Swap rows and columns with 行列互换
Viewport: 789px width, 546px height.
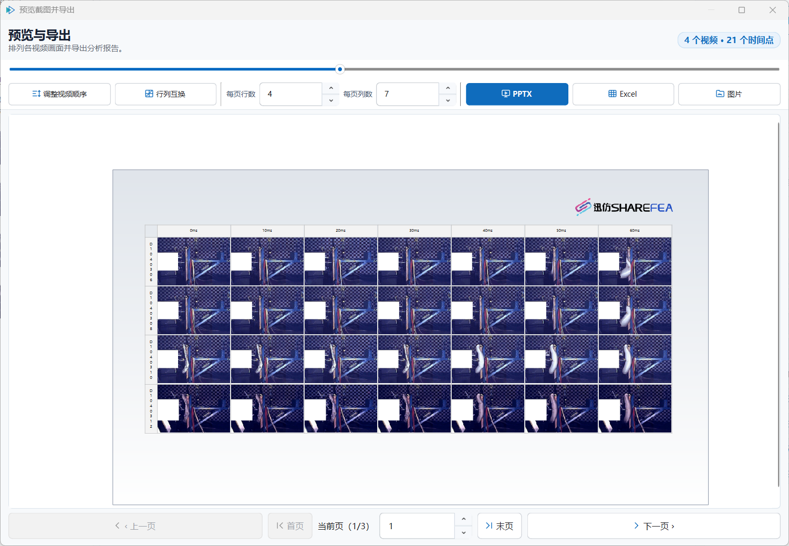pos(165,94)
